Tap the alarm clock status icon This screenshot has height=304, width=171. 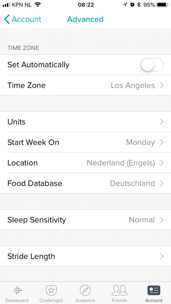pyautogui.click(x=132, y=5)
